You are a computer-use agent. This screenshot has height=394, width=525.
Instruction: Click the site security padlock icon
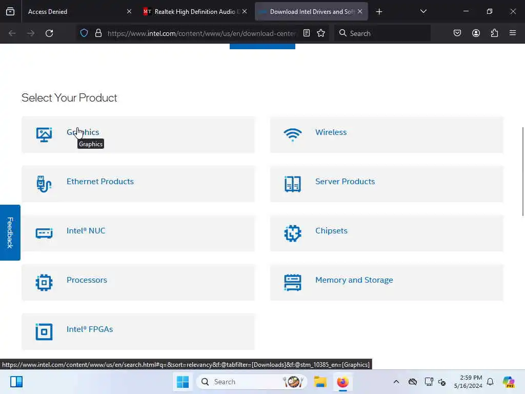click(x=98, y=33)
